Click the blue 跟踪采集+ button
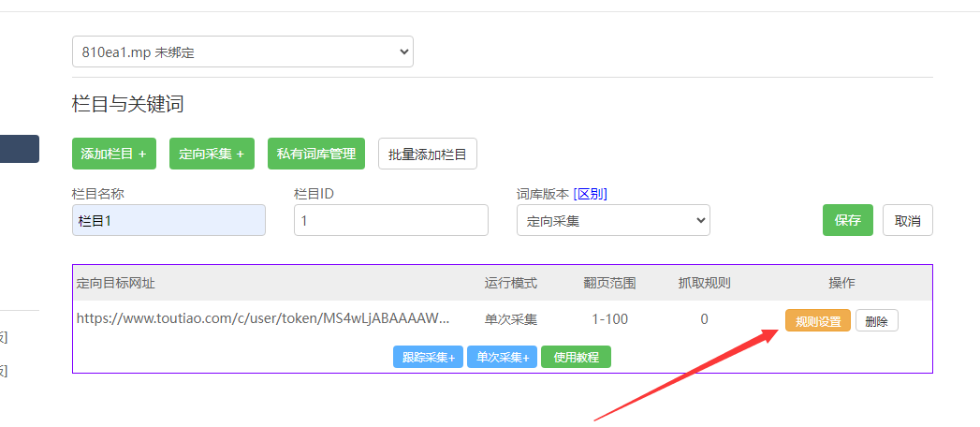Screen dimensions: 980x427 428,357
